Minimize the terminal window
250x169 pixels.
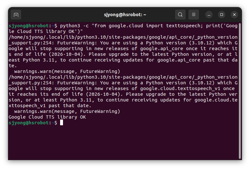(209, 15)
